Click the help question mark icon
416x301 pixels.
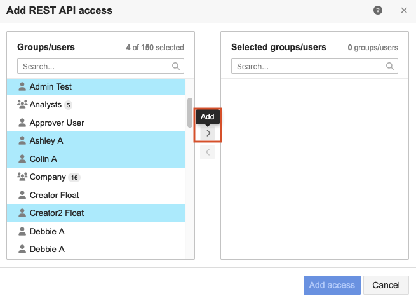point(379,10)
